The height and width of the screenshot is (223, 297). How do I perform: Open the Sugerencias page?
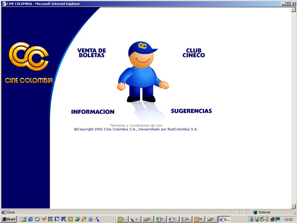click(191, 111)
